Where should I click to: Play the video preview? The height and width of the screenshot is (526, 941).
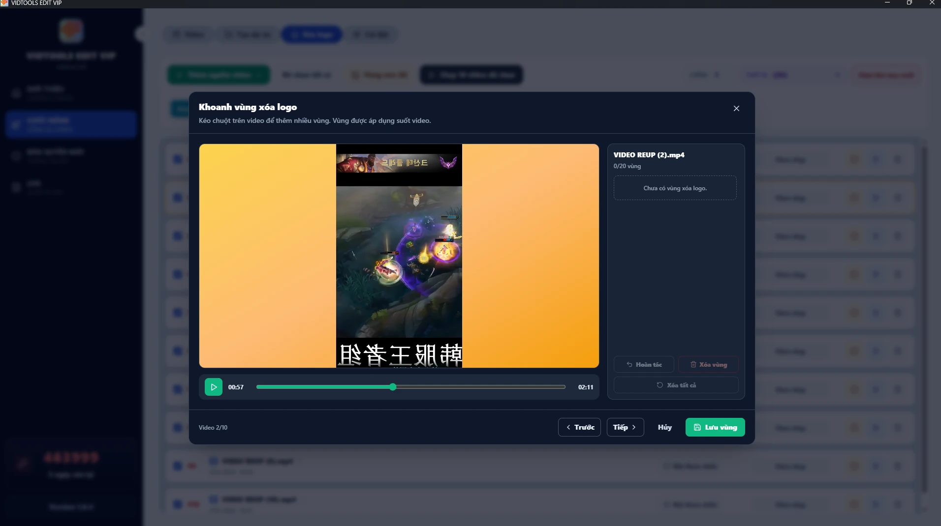click(214, 387)
